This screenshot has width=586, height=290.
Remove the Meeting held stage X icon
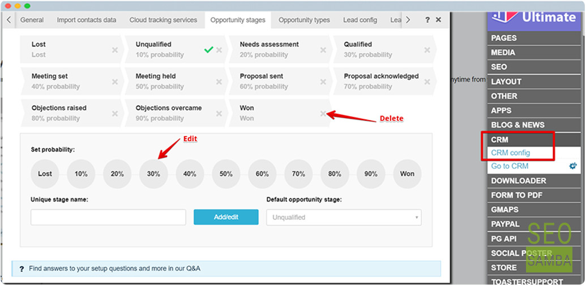coord(219,82)
